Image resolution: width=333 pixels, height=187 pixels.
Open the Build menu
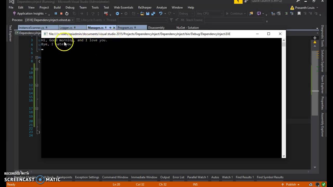tap(57, 8)
